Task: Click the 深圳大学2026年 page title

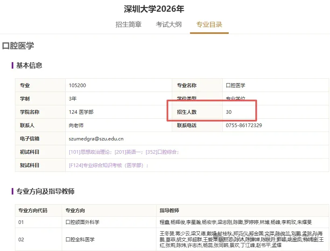Action: pos(154,9)
